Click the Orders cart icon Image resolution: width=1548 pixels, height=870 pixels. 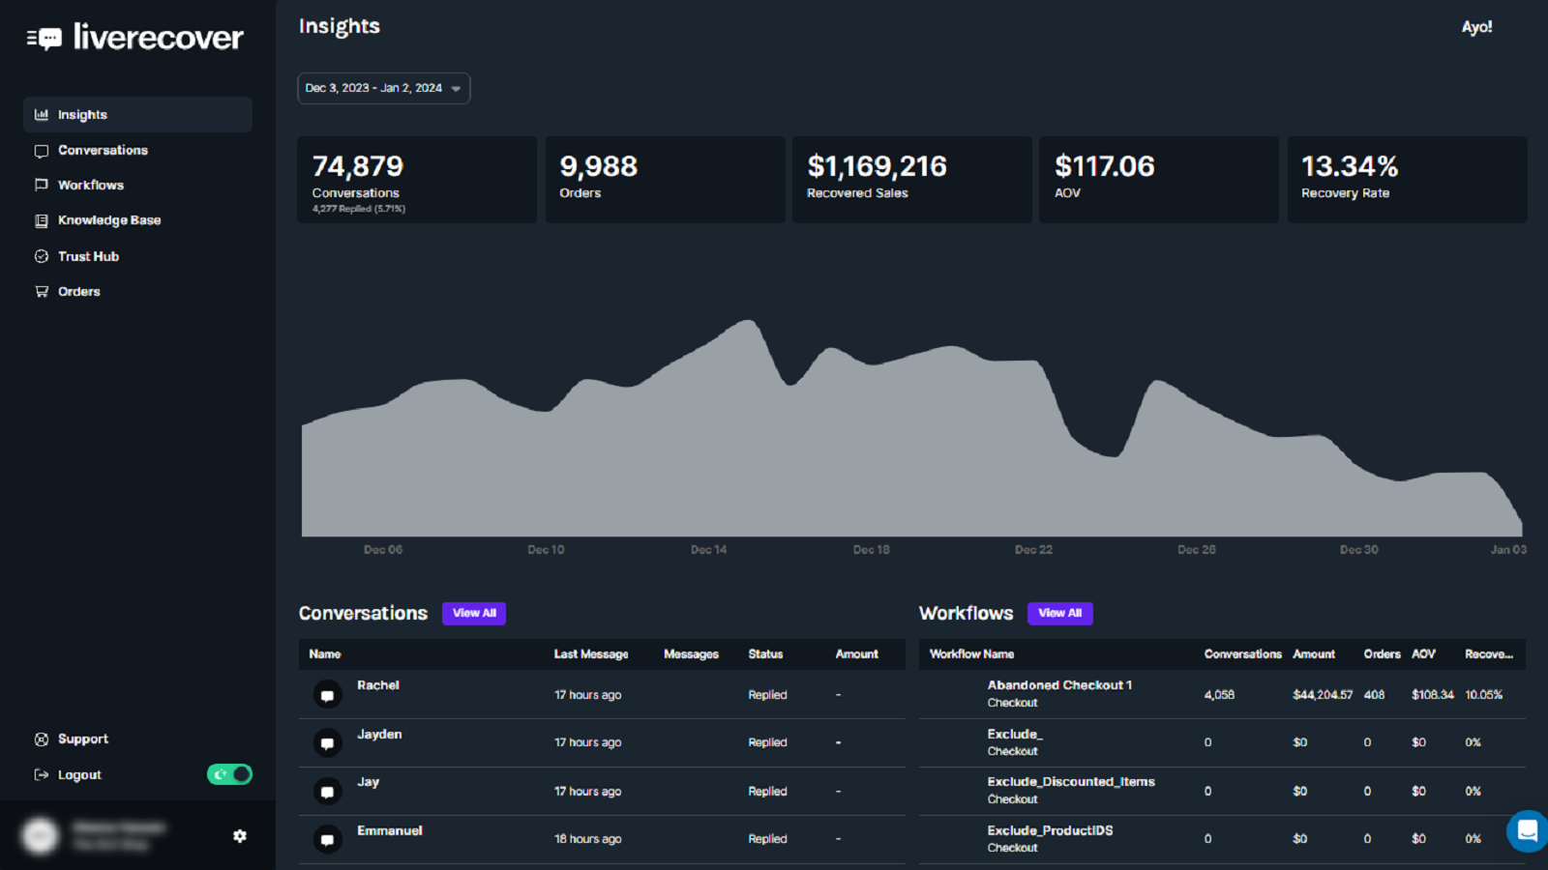point(42,292)
